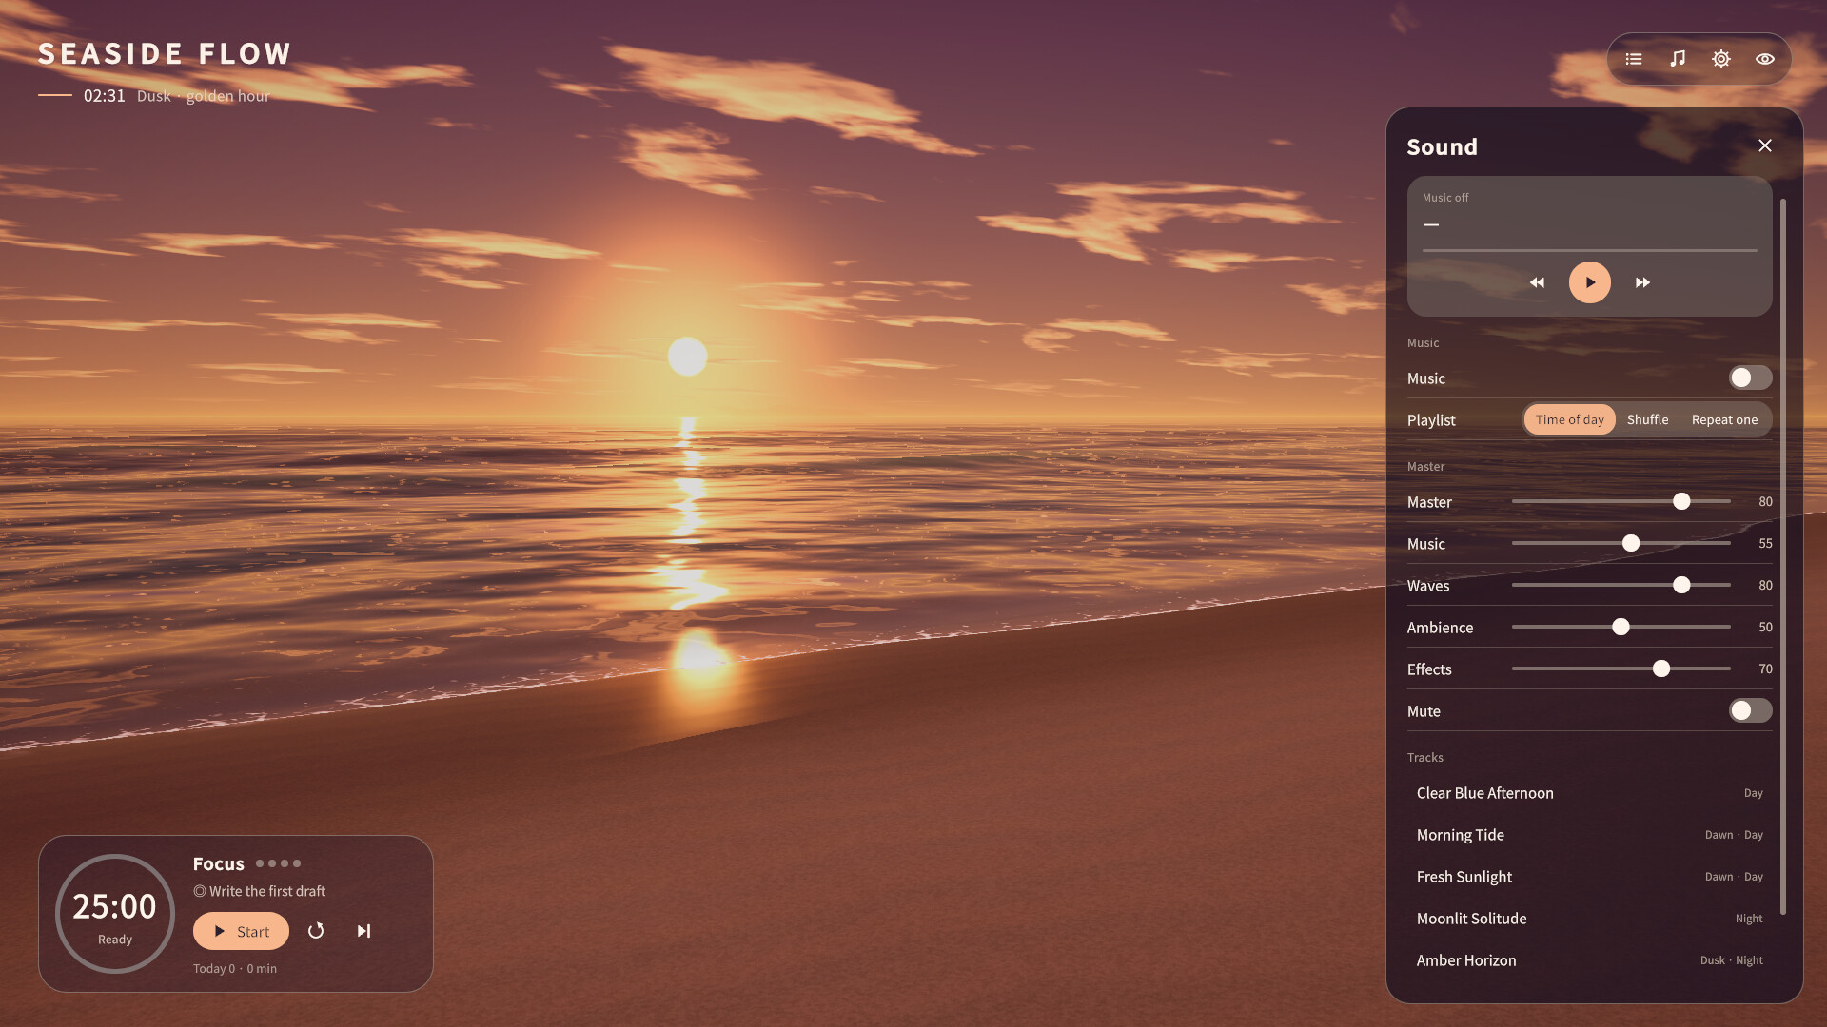
Task: Click the Effects value 70
Action: coord(1765,669)
